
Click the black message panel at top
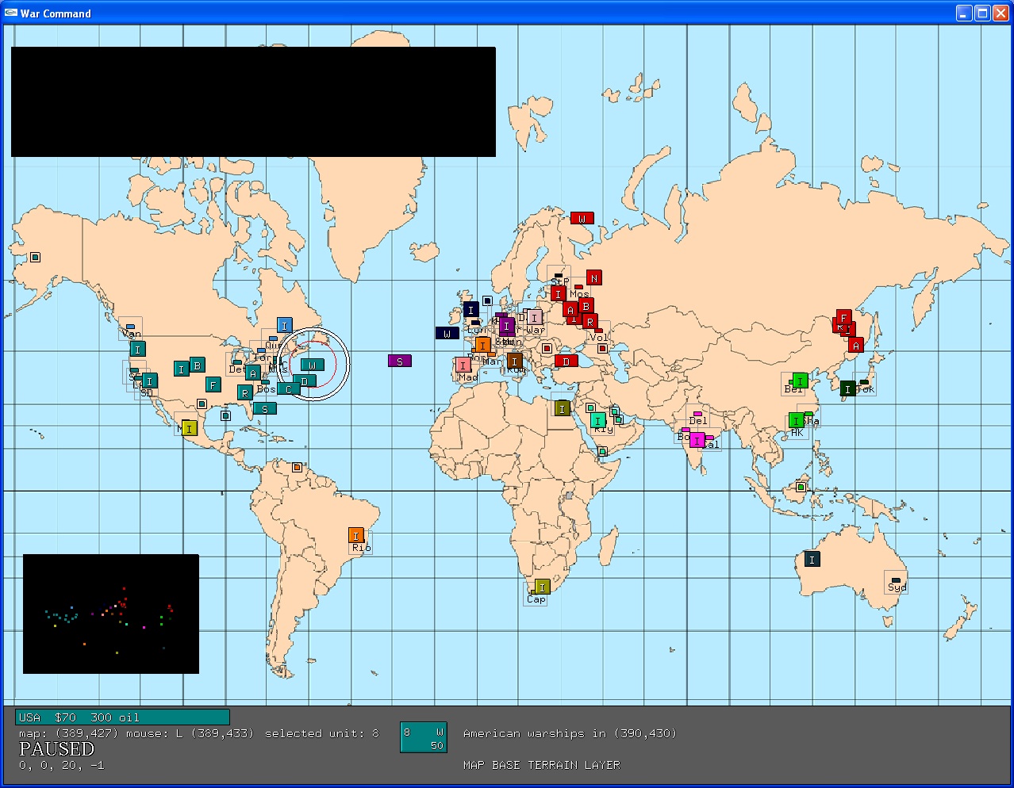click(253, 101)
